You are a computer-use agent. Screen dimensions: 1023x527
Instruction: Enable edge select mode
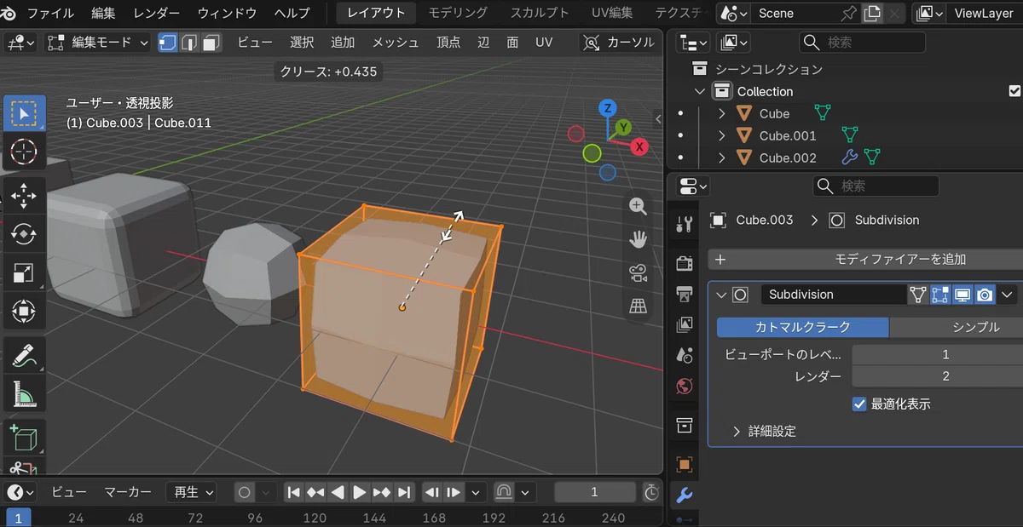pos(189,42)
